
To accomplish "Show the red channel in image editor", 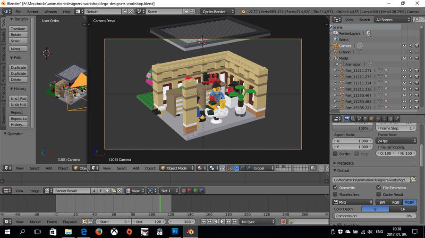I will [189, 191].
